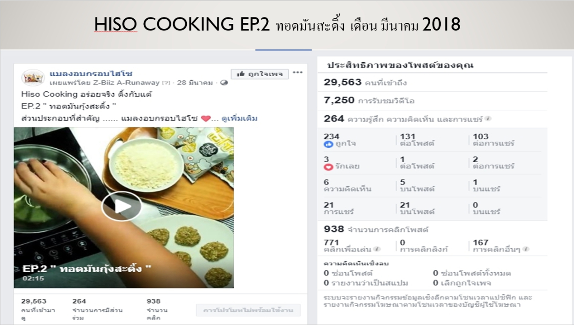Image resolution: width=574 pixels, height=325 pixels.
Task: Open the three-dot post options menu
Action: (298, 73)
